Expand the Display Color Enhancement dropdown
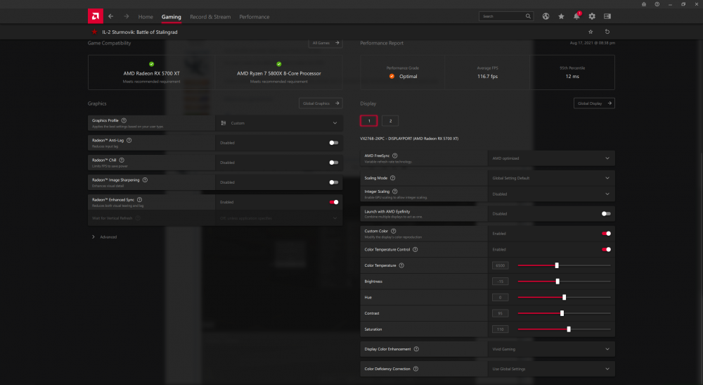703x385 pixels. click(550, 349)
